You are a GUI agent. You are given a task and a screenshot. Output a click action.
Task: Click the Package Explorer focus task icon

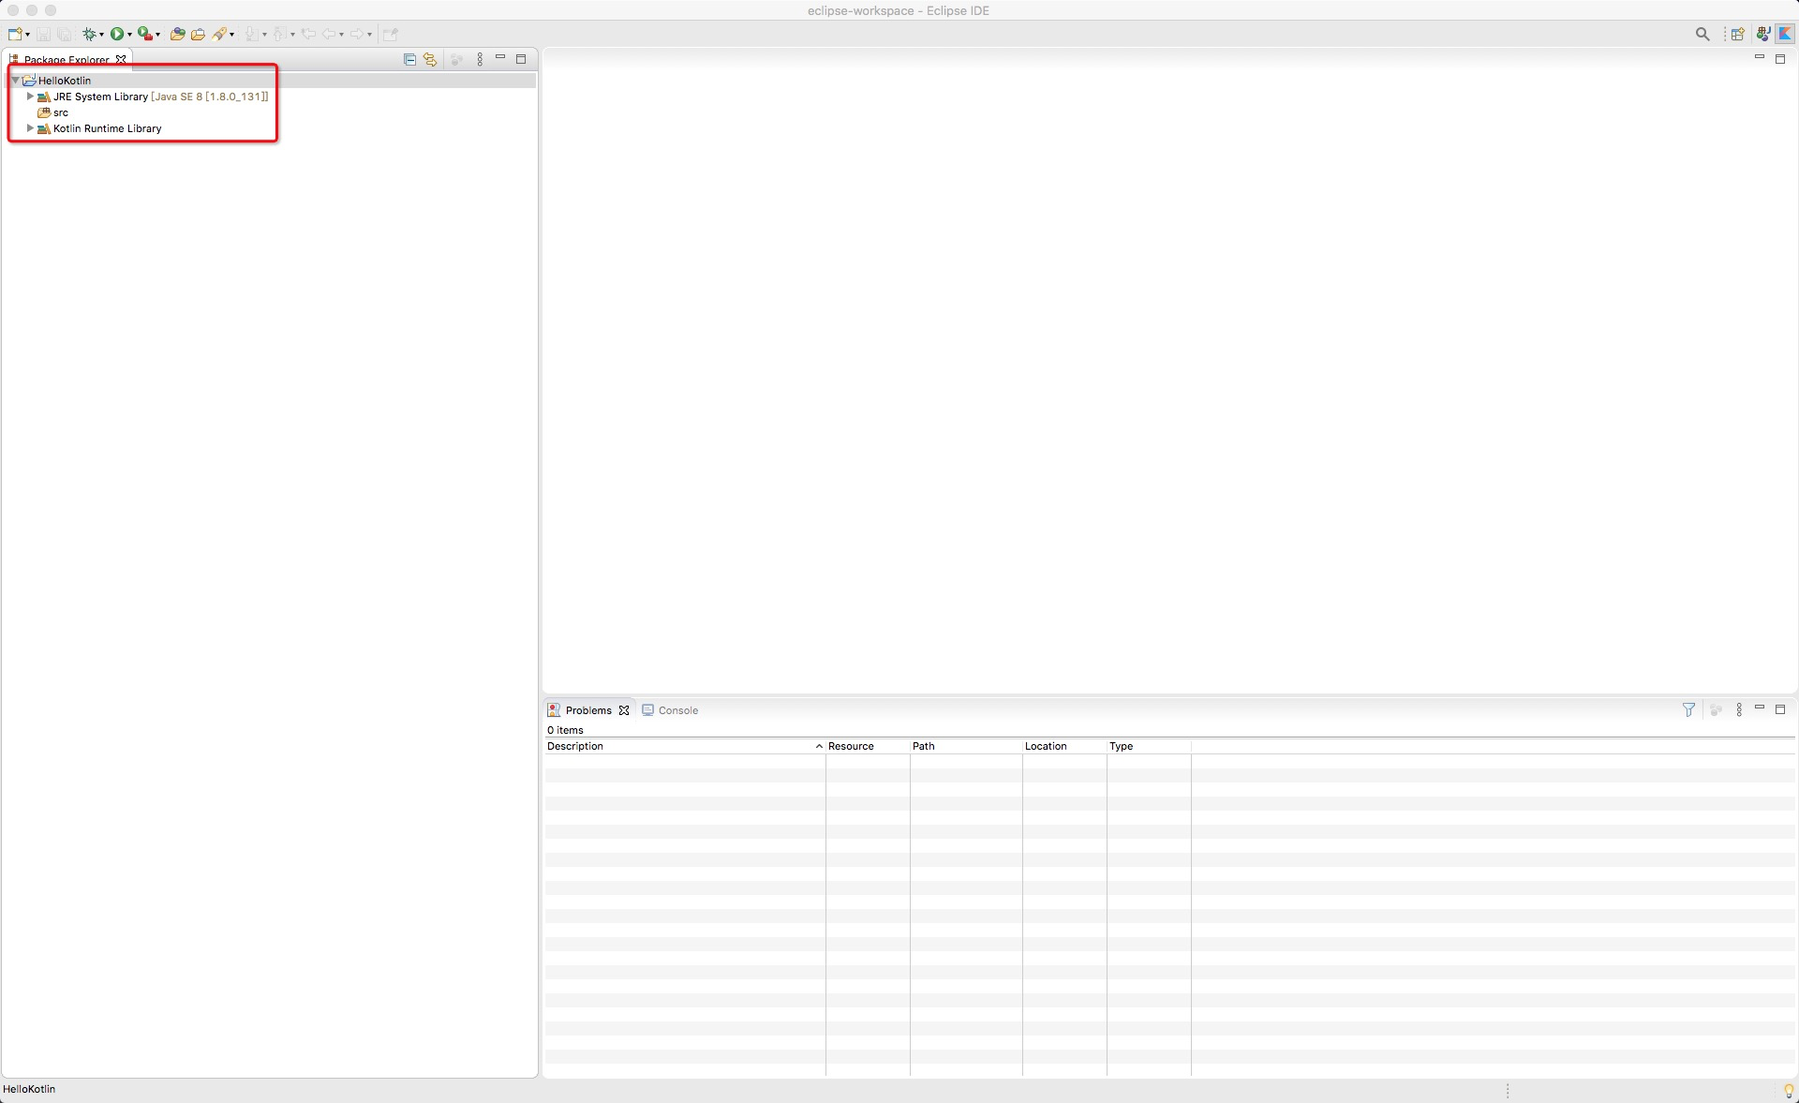[x=456, y=59]
